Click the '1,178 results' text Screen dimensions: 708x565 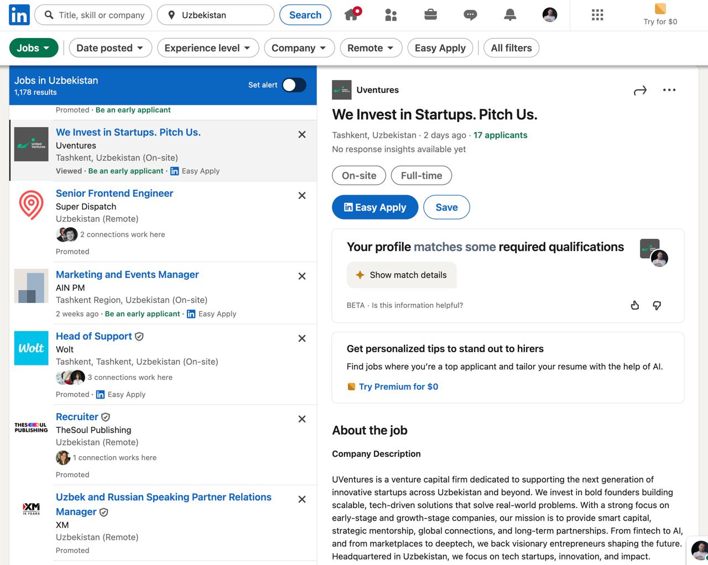(35, 92)
